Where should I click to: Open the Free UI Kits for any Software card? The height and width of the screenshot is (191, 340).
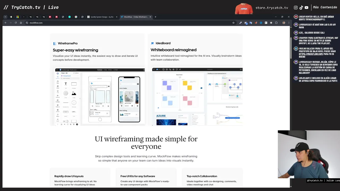click(x=146, y=178)
